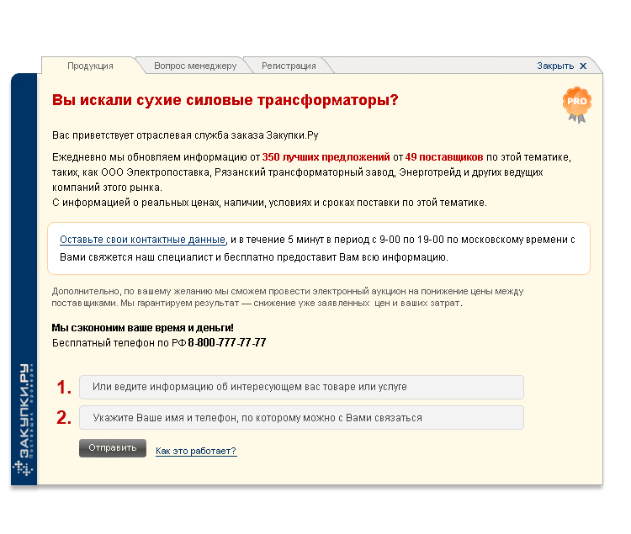
Task: Click the X icon beside Закрыть
Action: [583, 66]
